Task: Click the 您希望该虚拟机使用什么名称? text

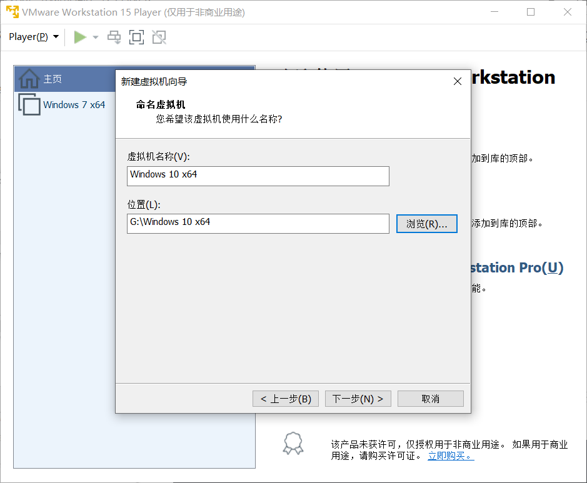Action: coord(219,119)
